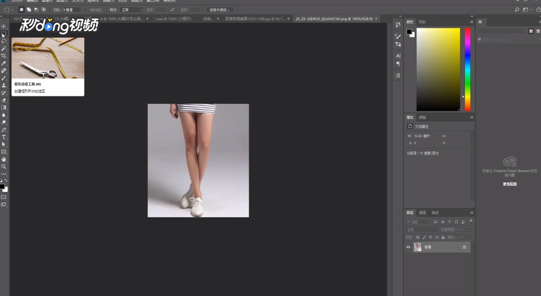Open the Properties panel menu
541x296 pixels.
point(472,117)
